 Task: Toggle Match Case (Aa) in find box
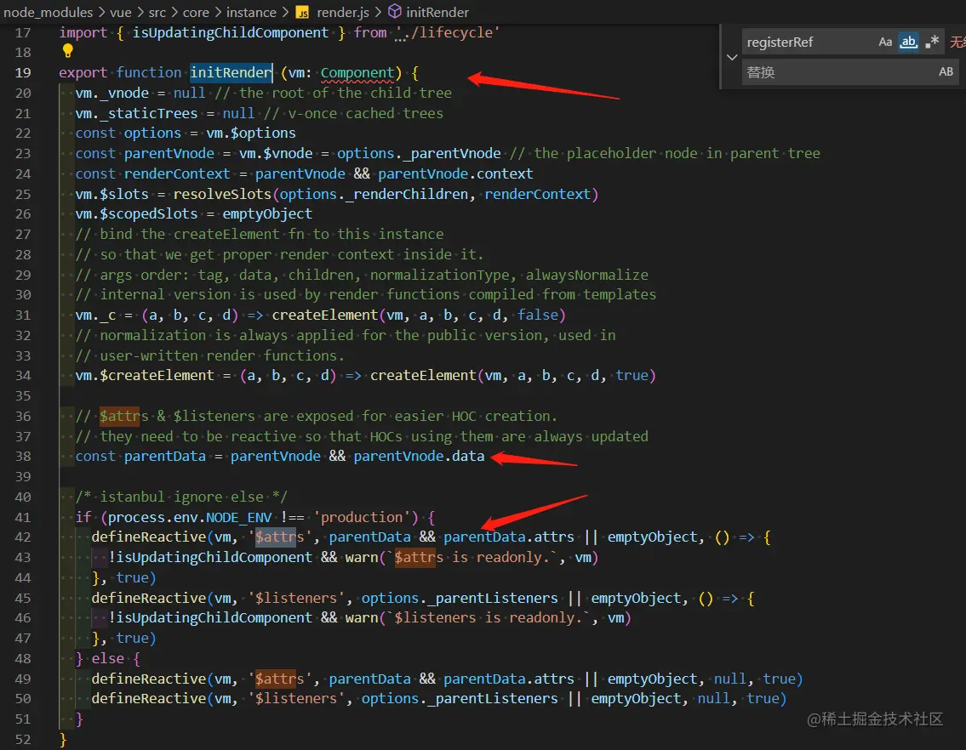coord(885,42)
